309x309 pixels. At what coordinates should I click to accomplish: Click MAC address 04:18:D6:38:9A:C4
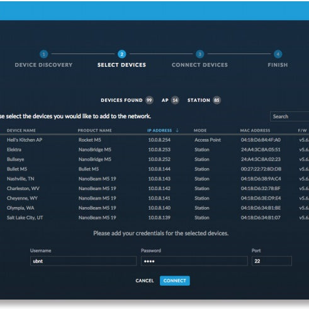pyautogui.click(x=261, y=179)
